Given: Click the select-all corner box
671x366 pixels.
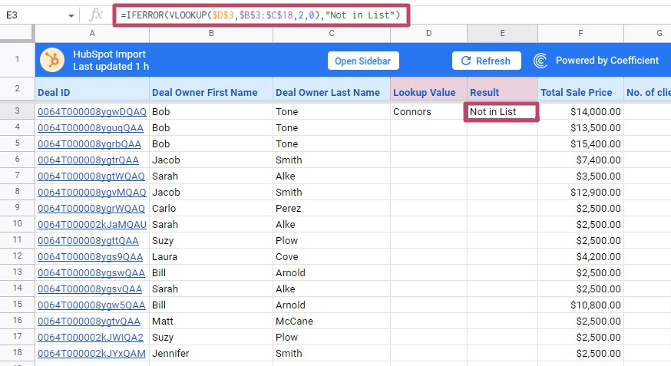Looking at the screenshot, I should pos(17,33).
